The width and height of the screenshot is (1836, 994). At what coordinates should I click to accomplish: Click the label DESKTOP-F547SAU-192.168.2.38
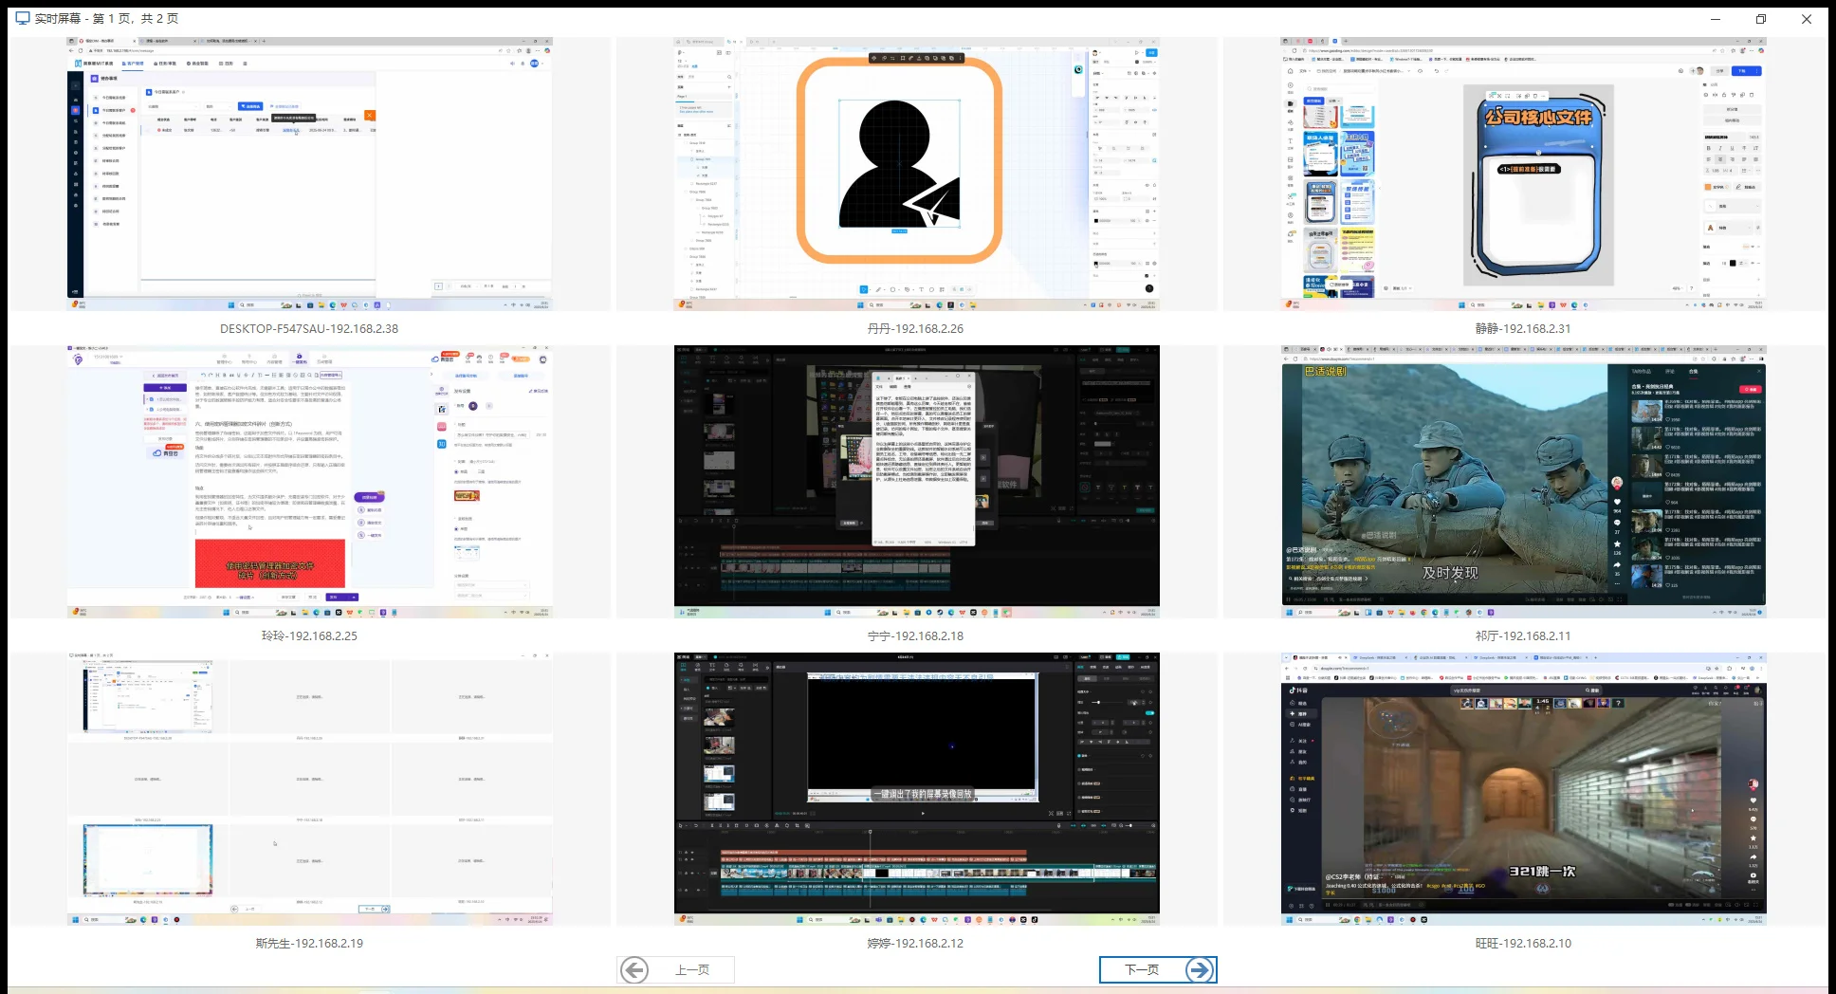[309, 329]
